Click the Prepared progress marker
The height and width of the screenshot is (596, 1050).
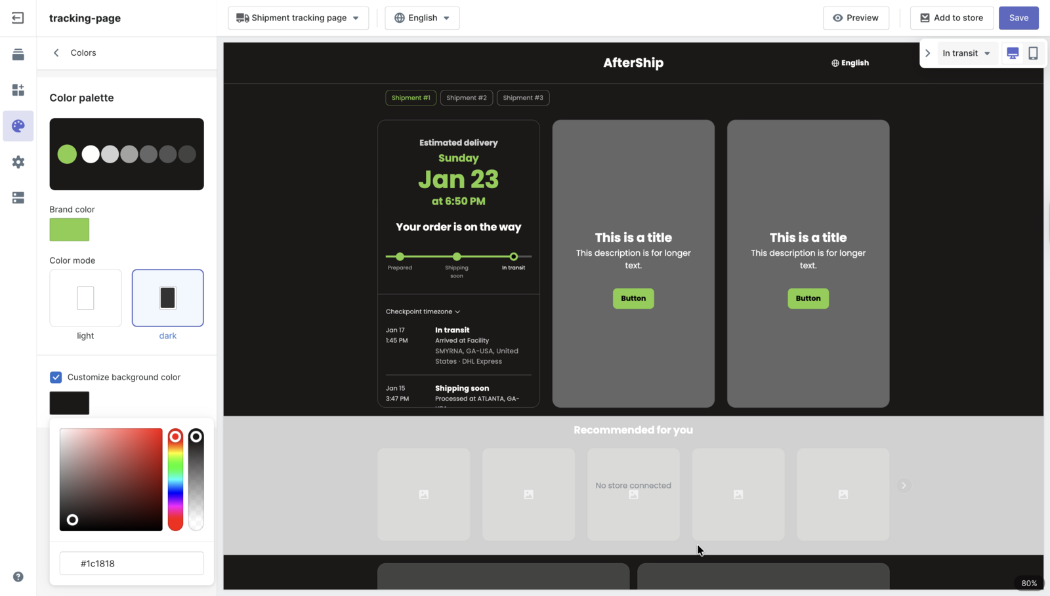click(400, 256)
